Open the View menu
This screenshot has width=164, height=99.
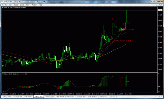click(10, 5)
